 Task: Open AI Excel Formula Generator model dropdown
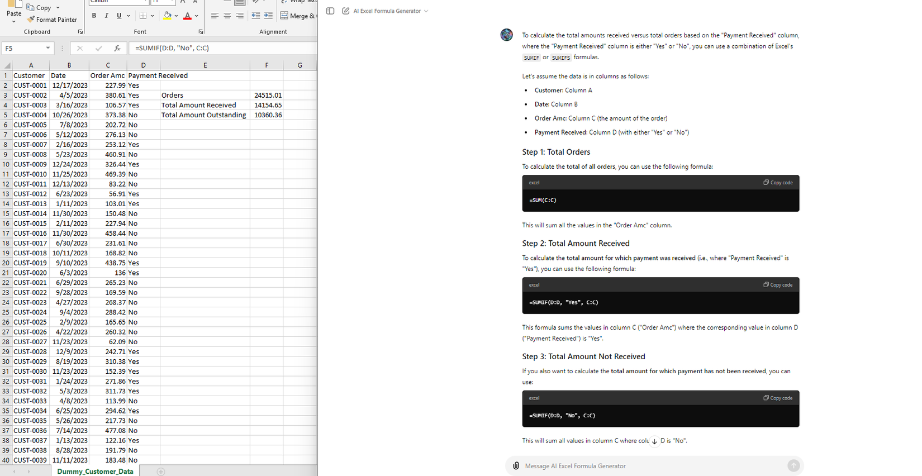click(391, 11)
